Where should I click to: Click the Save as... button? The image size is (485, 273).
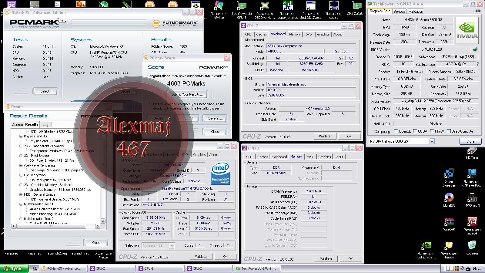tap(215, 118)
